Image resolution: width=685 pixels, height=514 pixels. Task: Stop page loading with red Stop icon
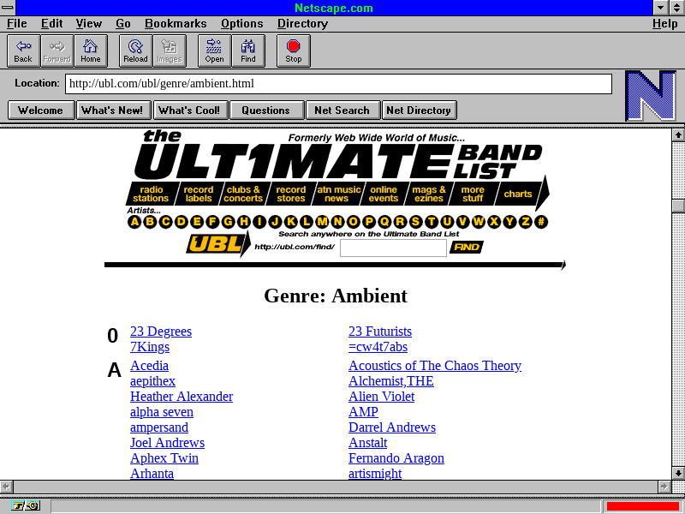(x=294, y=51)
